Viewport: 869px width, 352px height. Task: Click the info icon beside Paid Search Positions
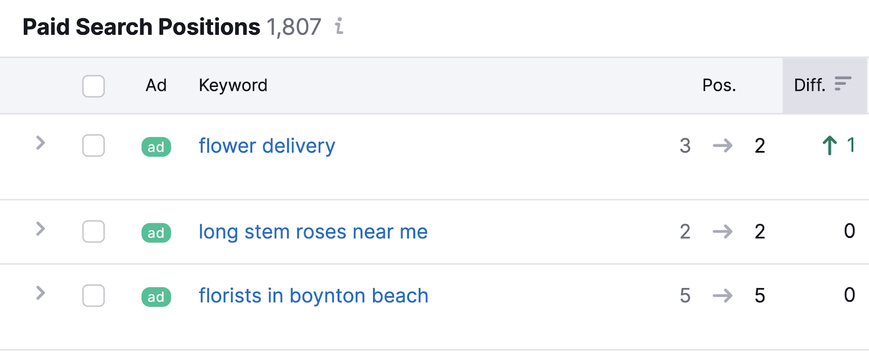[339, 26]
